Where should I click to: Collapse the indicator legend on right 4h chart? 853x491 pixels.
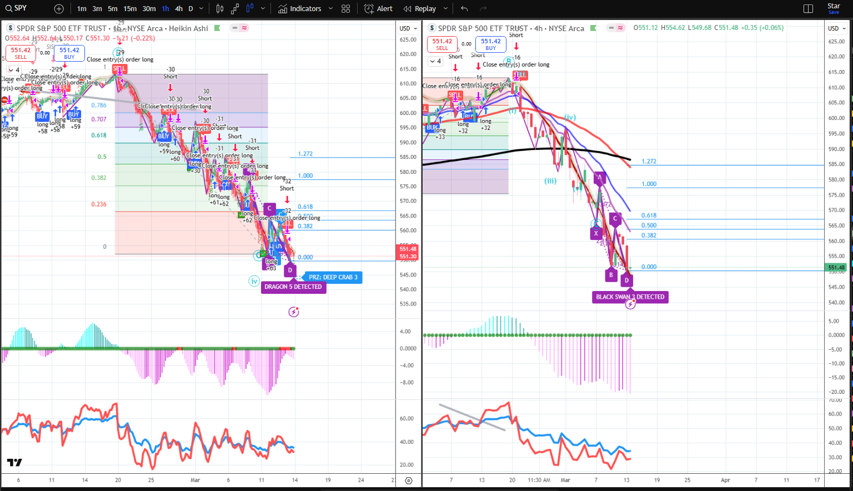click(435, 61)
